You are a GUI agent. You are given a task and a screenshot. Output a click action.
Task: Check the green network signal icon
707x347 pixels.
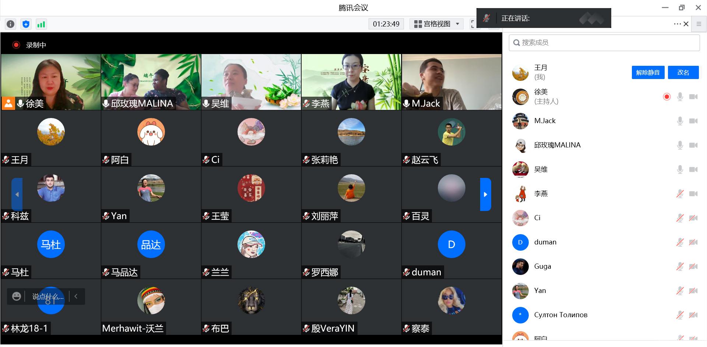click(x=41, y=24)
